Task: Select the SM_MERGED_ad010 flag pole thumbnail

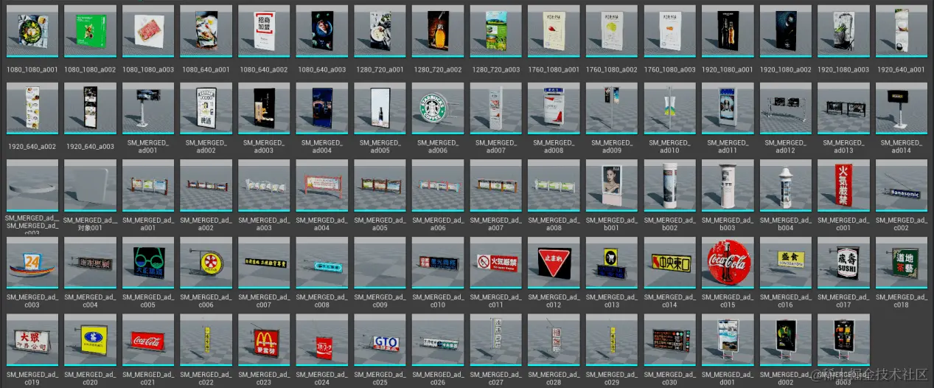Action: point(670,108)
